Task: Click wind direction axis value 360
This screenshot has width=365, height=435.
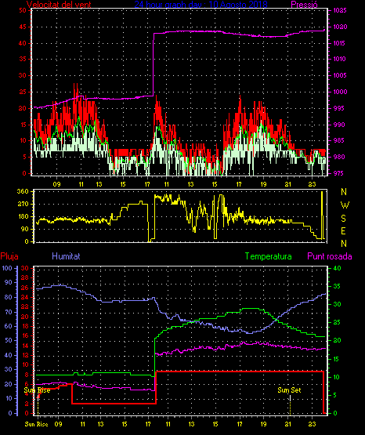Action: (23, 191)
